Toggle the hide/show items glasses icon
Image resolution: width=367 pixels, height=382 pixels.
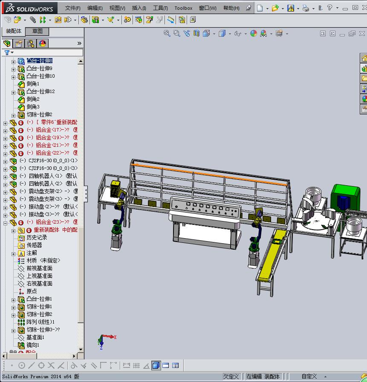(237, 33)
